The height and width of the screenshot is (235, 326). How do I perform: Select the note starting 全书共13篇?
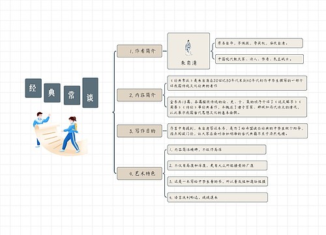[237, 107]
